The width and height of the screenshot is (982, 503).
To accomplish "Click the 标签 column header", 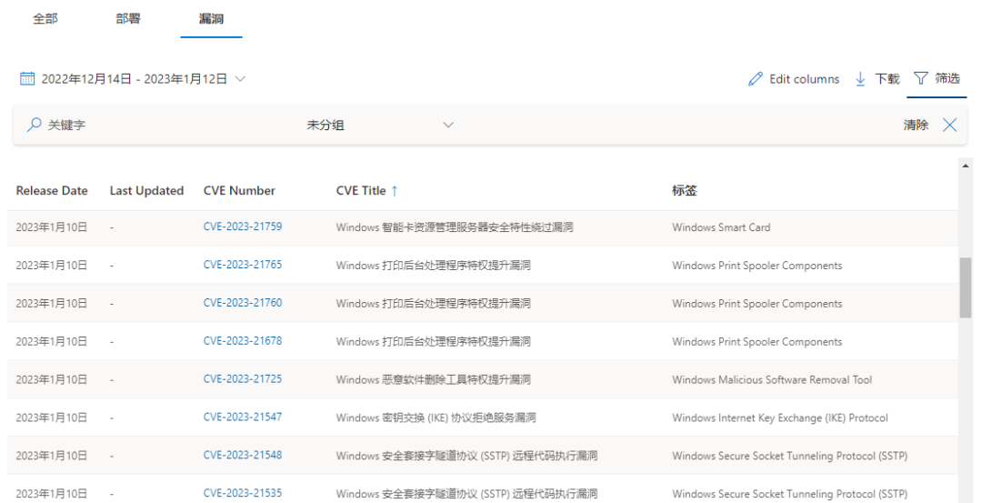I will (684, 190).
